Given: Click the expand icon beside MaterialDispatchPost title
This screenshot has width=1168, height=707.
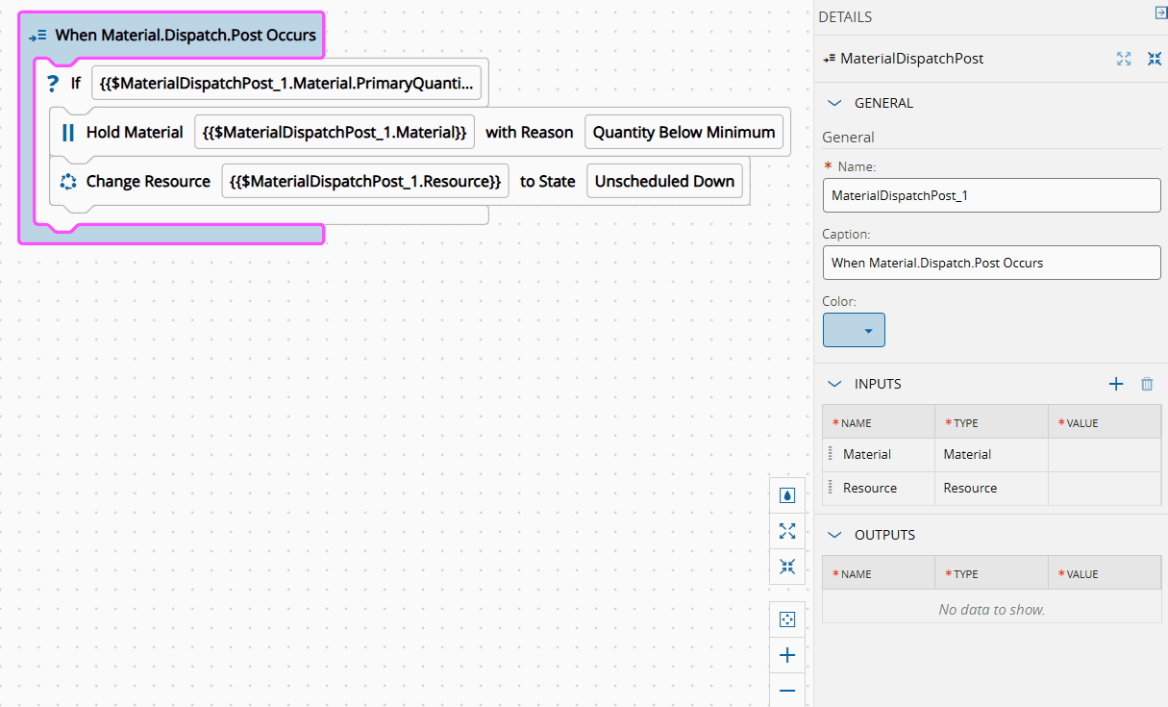Looking at the screenshot, I should (x=1124, y=59).
